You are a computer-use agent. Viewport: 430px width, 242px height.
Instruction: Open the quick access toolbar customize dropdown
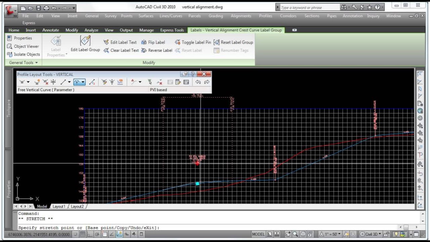click(74, 8)
